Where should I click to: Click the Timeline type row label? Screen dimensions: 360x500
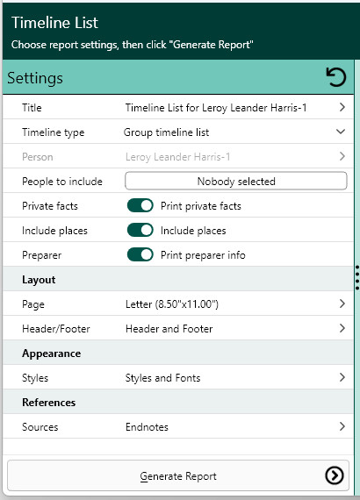pyautogui.click(x=54, y=132)
